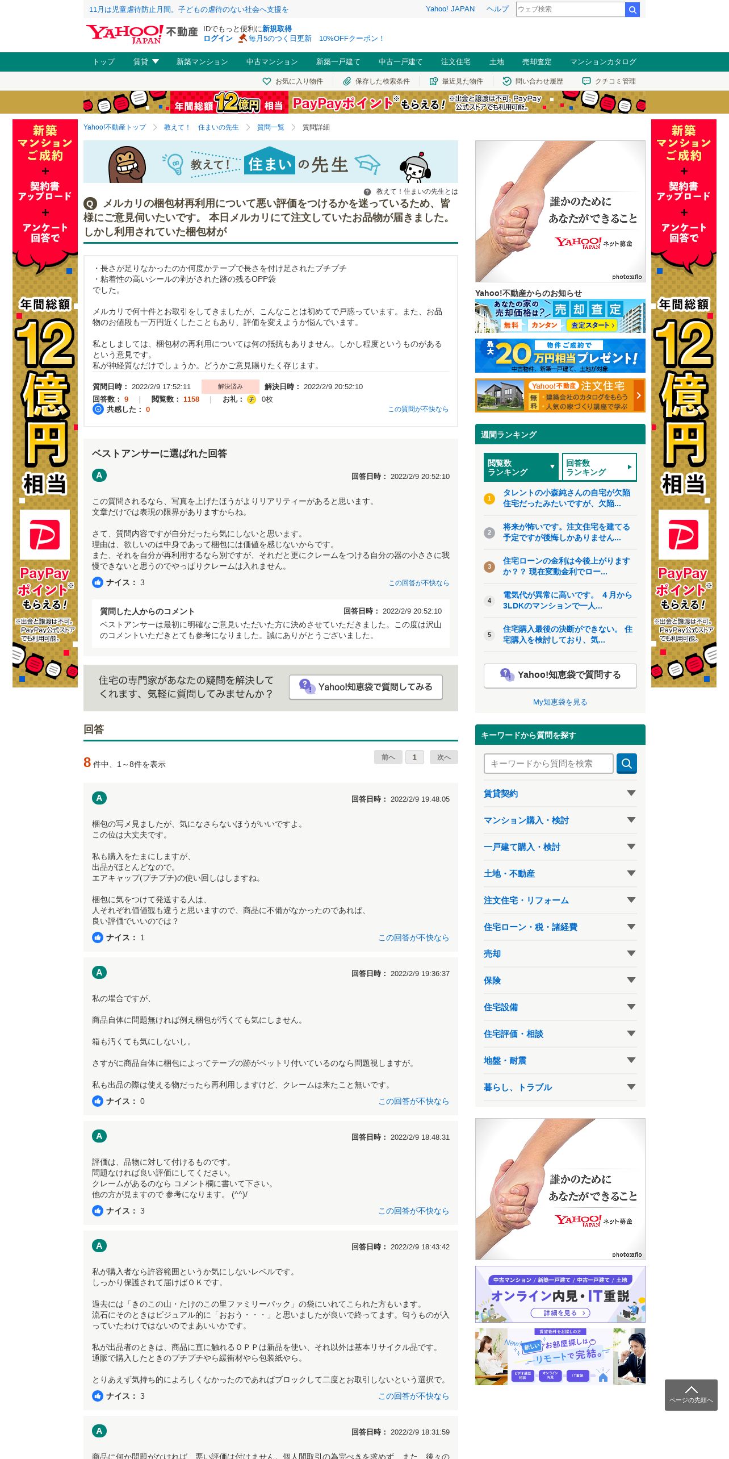The image size is (729, 1459).
Task: Click ウェブ検索 input field
Action: pyautogui.click(x=570, y=9)
